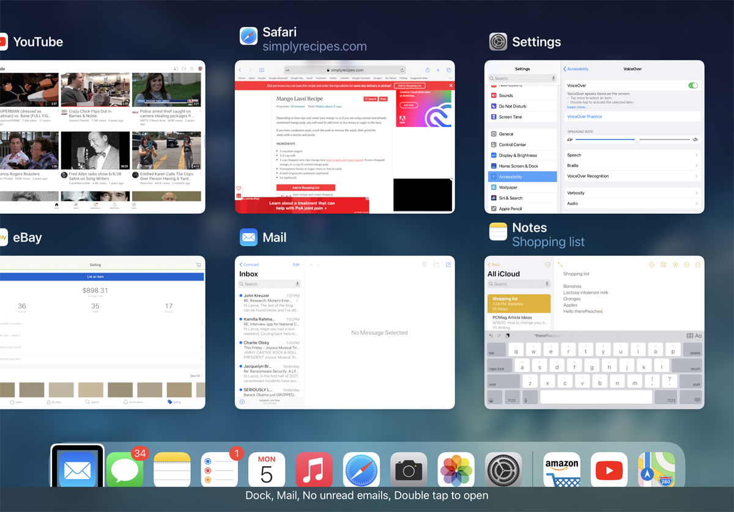Tap the See All link in eBay card
Screen dimensions: 734x512
[x=195, y=376]
